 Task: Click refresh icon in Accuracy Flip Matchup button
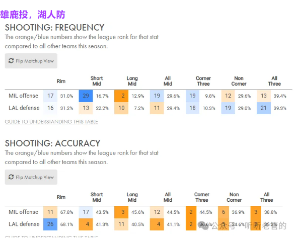tap(11, 177)
